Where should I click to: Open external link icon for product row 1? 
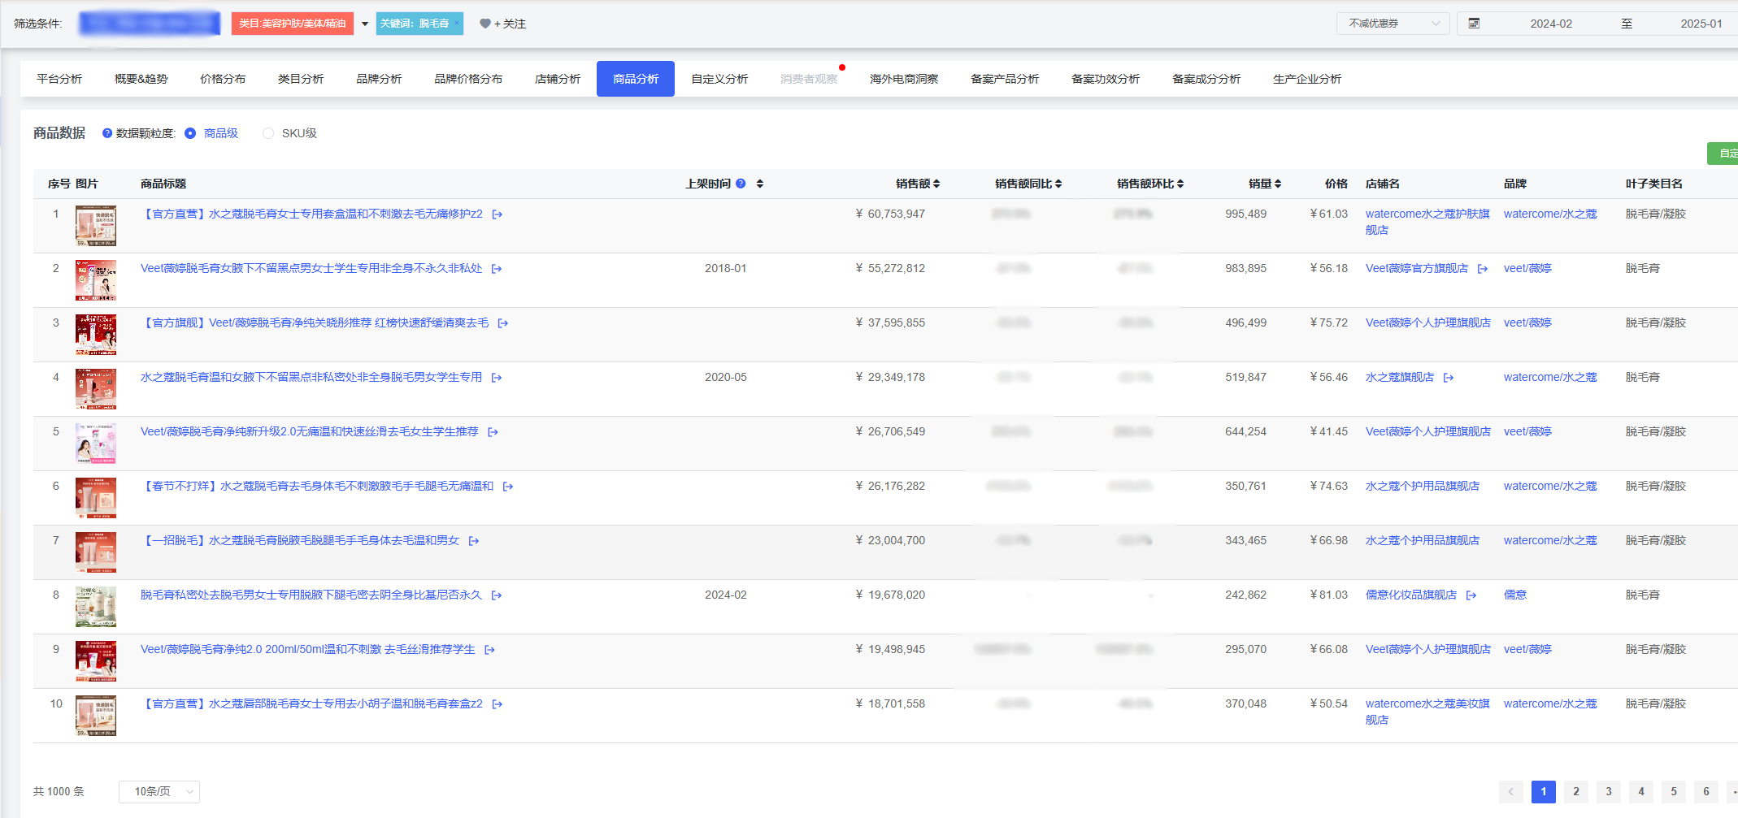[x=498, y=214]
